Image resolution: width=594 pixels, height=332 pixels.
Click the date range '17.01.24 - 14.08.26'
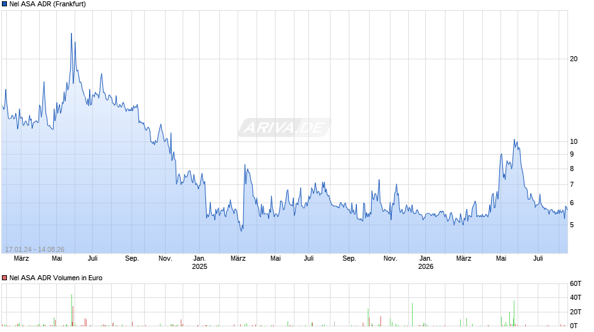[35, 249]
